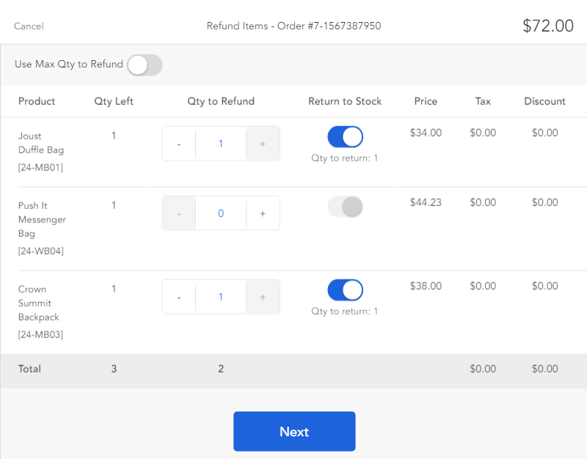Click the Product column header
The width and height of the screenshot is (587, 459).
(x=37, y=101)
